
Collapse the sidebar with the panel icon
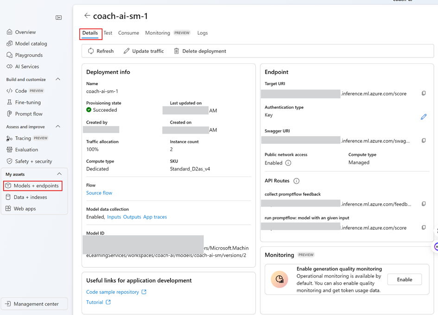click(x=59, y=18)
